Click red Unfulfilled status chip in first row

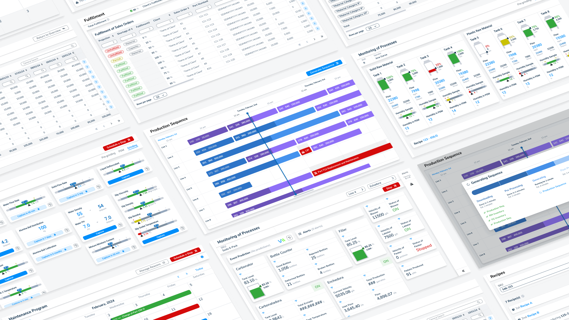coord(112,49)
